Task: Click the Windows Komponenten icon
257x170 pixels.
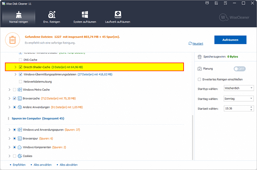Action: 20,147
